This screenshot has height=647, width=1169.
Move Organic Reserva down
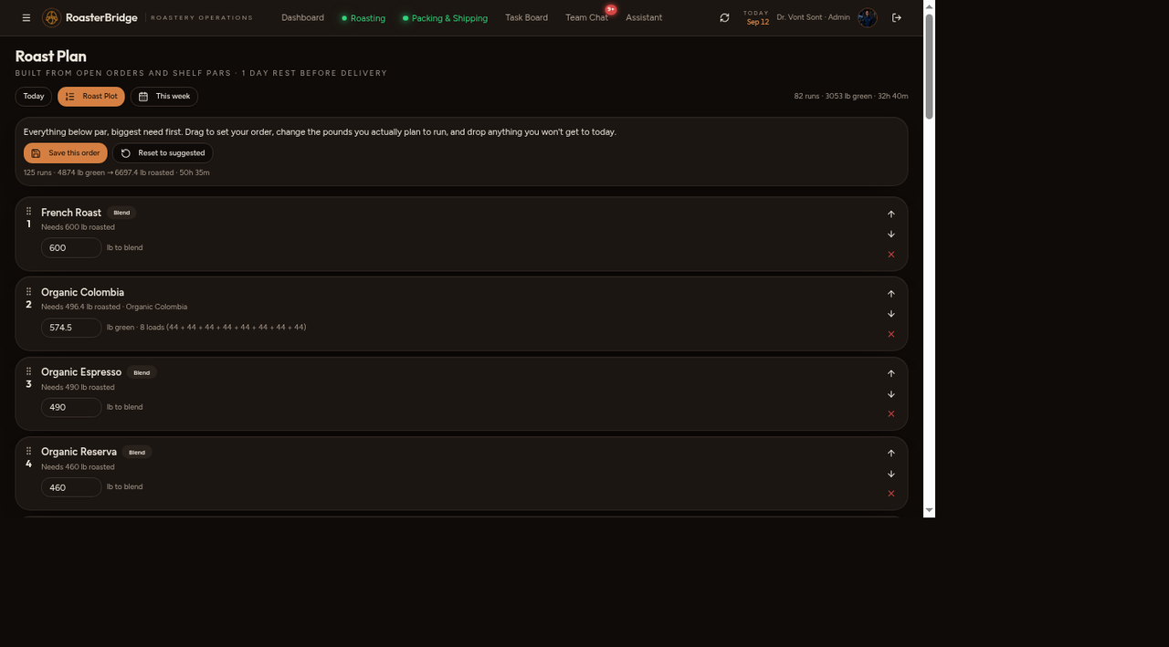[891, 474]
